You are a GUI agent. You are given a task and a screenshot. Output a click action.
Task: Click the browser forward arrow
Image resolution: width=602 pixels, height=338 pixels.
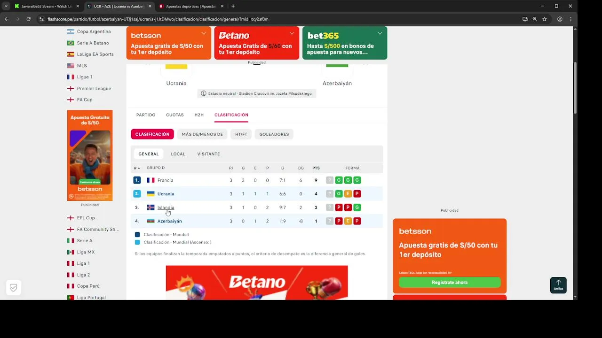pos(17,19)
